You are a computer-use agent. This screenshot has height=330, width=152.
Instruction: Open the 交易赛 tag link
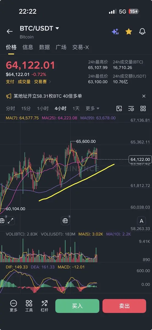coord(41,82)
